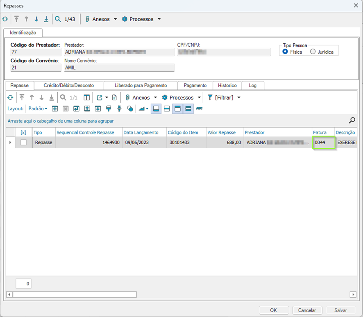The height and width of the screenshot is (317, 363).
Task: Open the Padrão layout dropdown
Action: tap(38, 109)
